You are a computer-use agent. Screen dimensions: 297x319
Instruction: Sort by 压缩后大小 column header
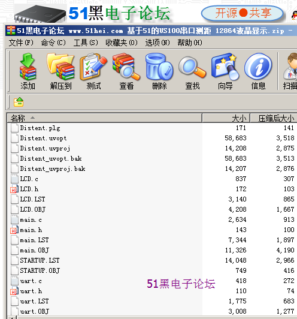coord(274,118)
